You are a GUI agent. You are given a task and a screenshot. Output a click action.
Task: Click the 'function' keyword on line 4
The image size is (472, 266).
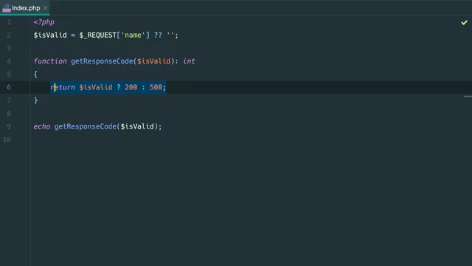(x=50, y=61)
